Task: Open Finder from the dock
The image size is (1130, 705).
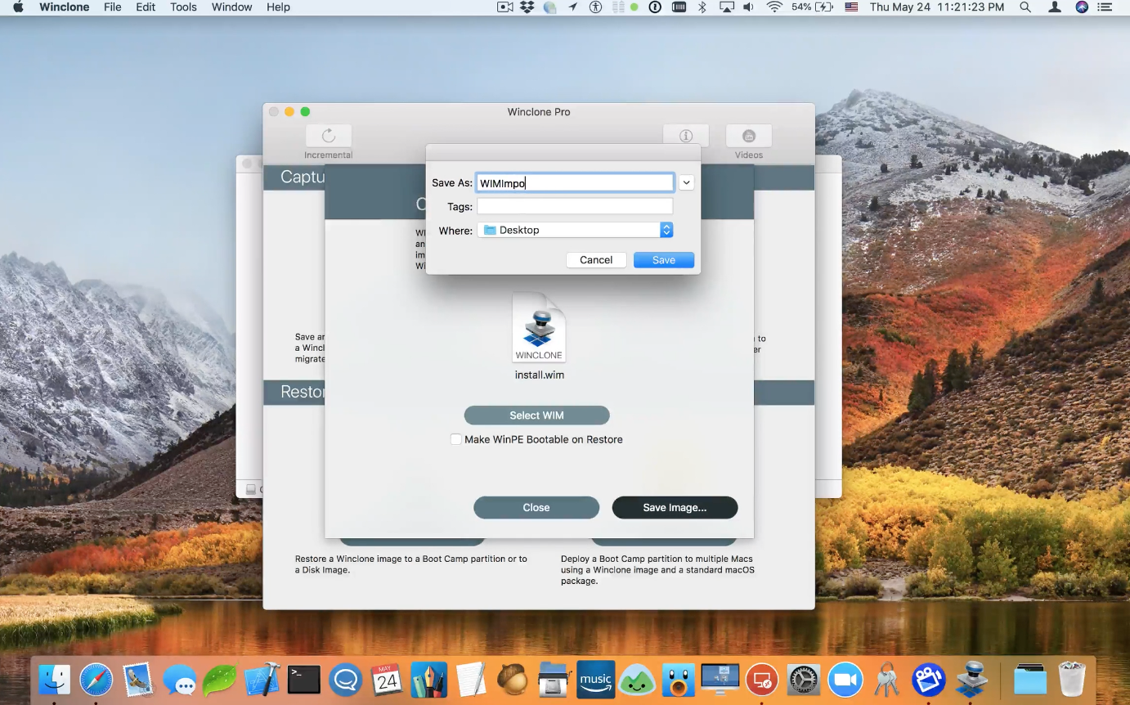Action: pos(55,679)
